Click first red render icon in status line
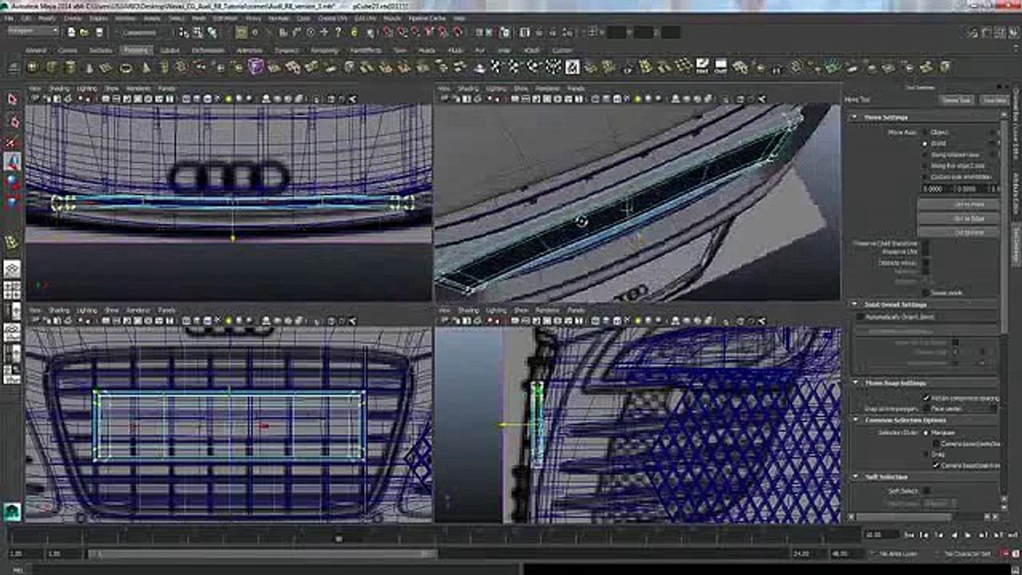This screenshot has width=1022, height=575. [x=387, y=33]
